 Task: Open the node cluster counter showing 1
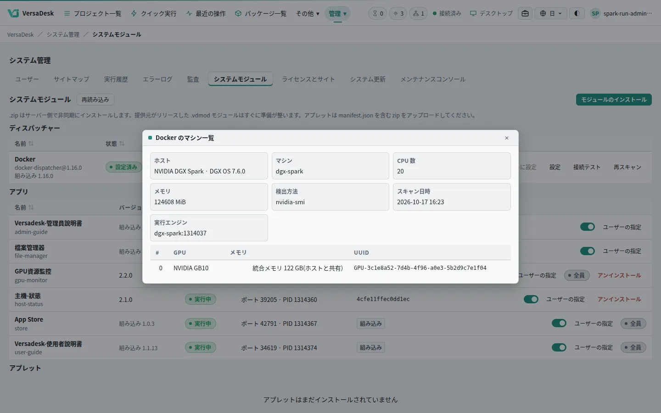pyautogui.click(x=418, y=13)
